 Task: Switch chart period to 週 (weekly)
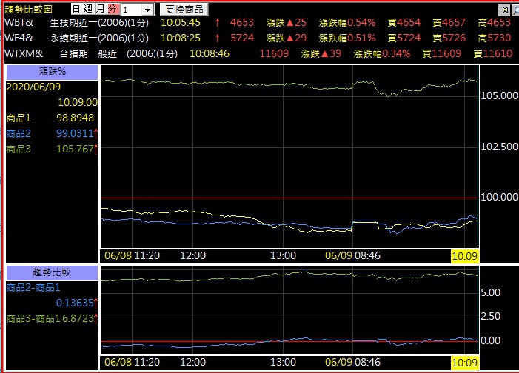pos(88,9)
